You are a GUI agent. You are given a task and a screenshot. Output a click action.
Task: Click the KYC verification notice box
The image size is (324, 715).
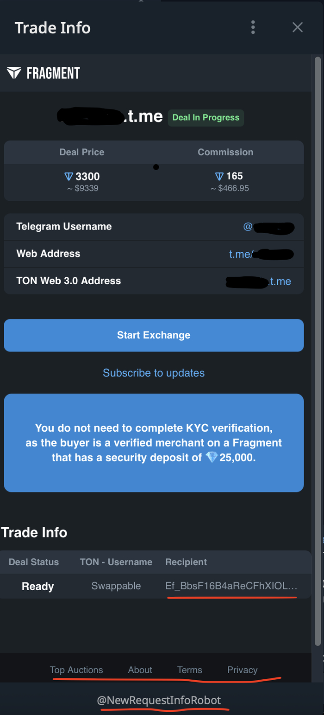coord(154,442)
